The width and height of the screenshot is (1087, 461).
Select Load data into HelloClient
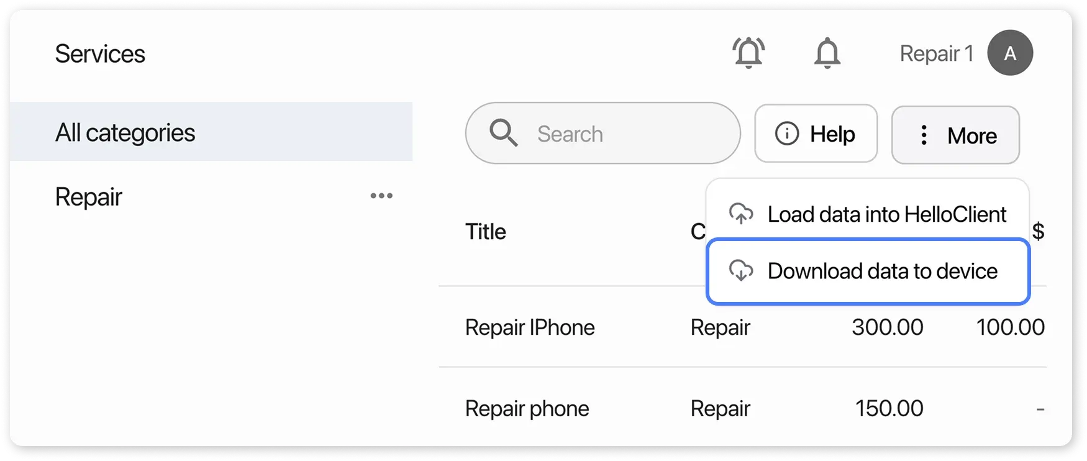click(866, 214)
